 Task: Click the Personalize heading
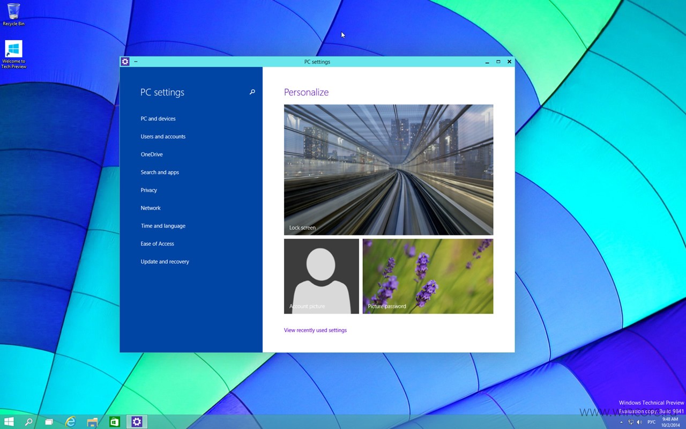coord(306,92)
